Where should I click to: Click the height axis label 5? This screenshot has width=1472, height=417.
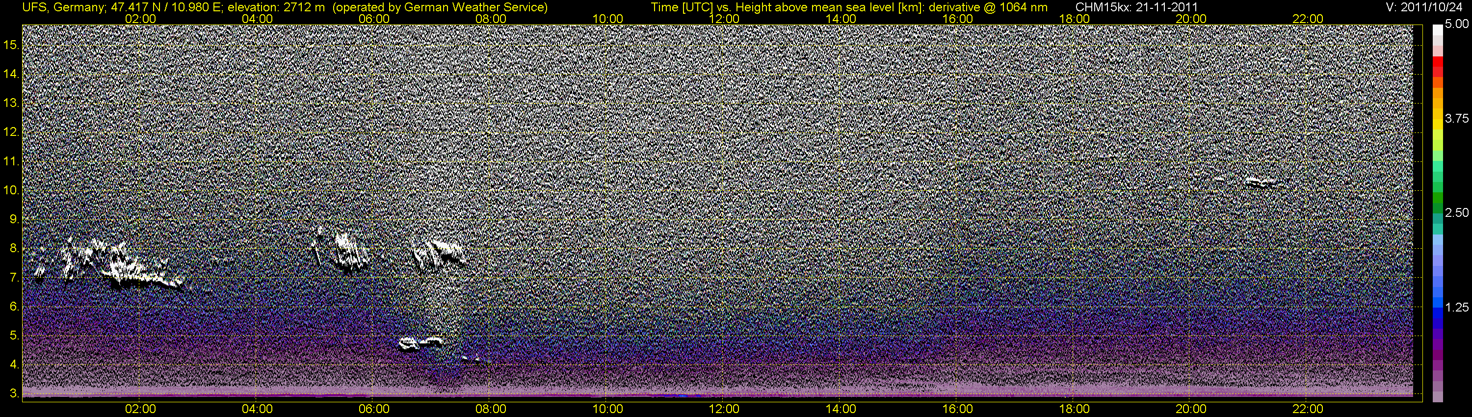pos(14,336)
